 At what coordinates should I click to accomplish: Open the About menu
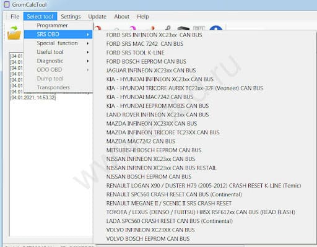122,17
